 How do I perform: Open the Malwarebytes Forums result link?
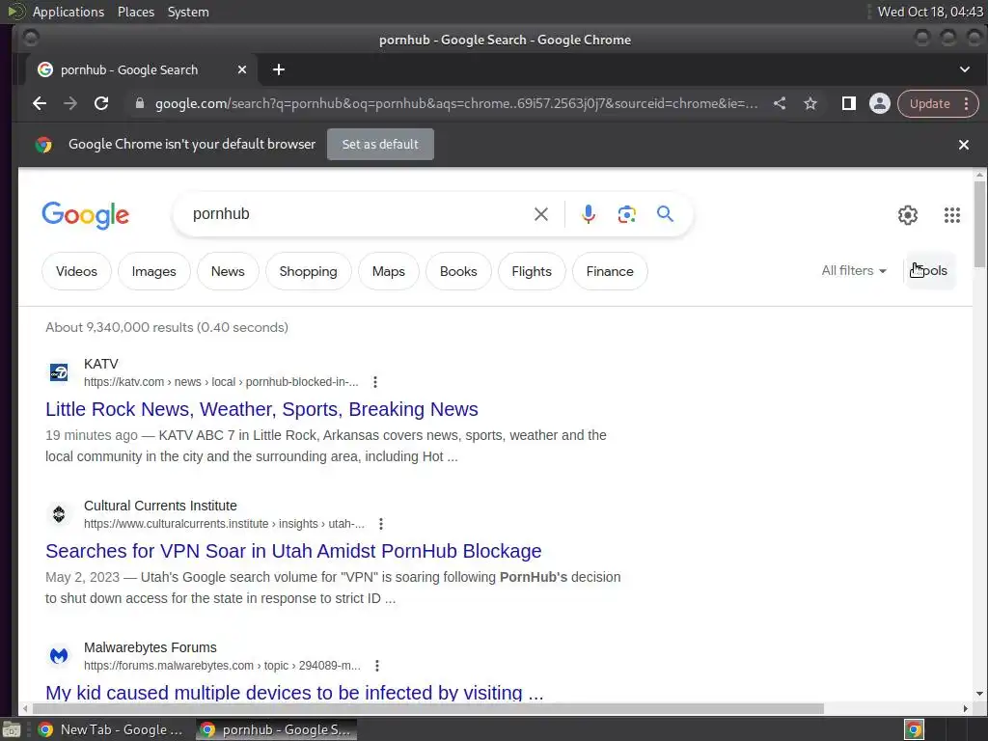pos(294,693)
